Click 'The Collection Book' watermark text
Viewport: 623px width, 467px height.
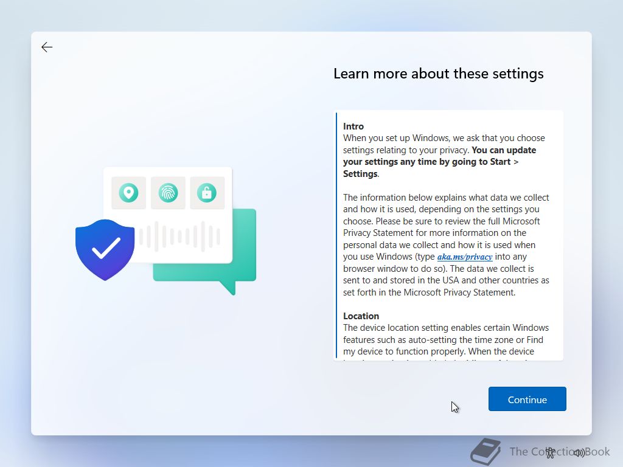[x=560, y=452]
